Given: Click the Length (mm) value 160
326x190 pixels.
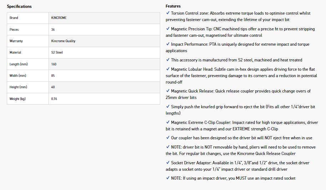Looking at the screenshot, I should click(x=54, y=64).
